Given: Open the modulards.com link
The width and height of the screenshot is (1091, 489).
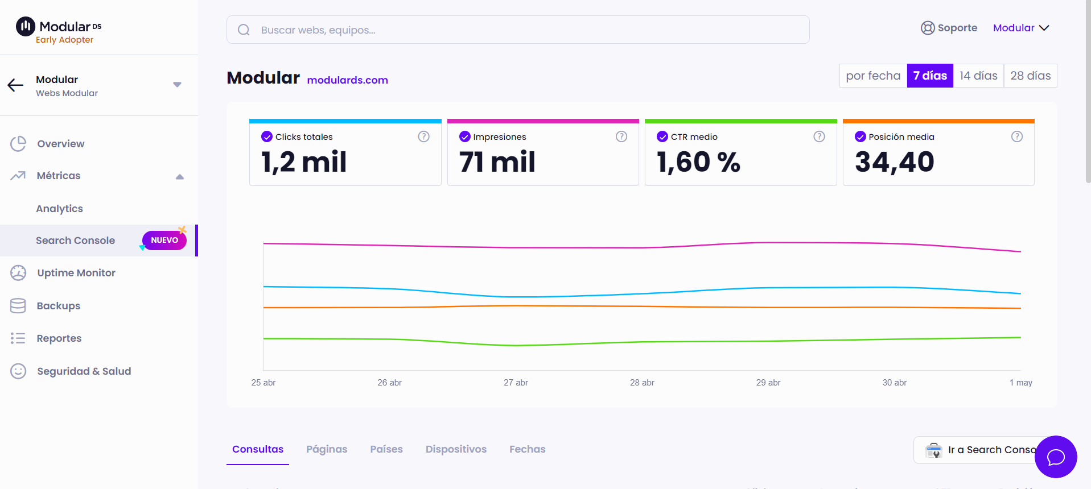Looking at the screenshot, I should click(x=347, y=80).
